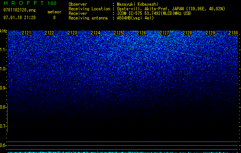Click time marker 2127
This screenshot has width=241, height=153.
pyautogui.click(x=164, y=33)
